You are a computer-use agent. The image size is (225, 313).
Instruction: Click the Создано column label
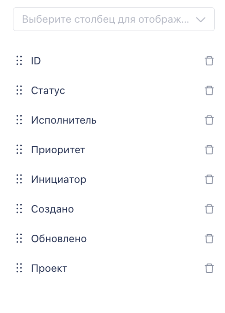coord(52,209)
